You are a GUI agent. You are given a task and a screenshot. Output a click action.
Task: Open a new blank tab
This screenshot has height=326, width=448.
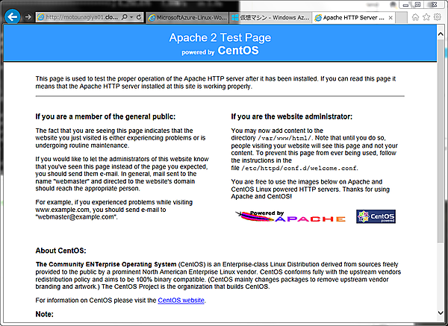coord(402,17)
